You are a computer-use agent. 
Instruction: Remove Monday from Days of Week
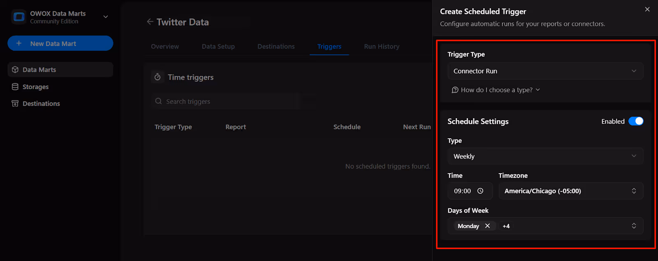(487, 226)
